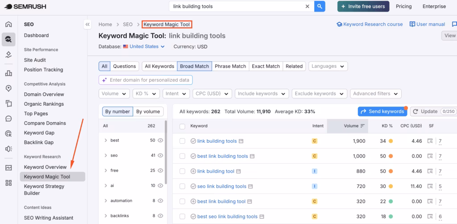
Task: Check the seo link building tools row
Action: [183, 187]
